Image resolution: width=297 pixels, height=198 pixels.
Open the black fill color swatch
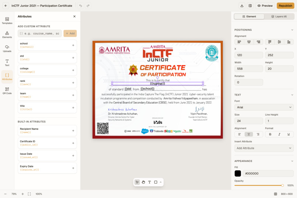coord(238,173)
